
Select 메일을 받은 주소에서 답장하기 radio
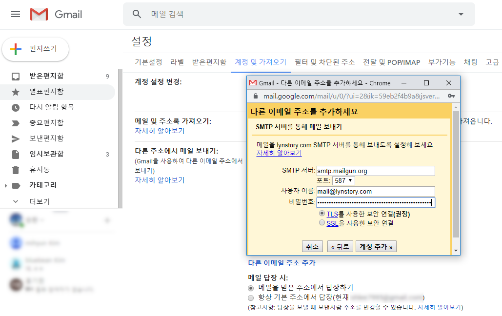(251, 288)
